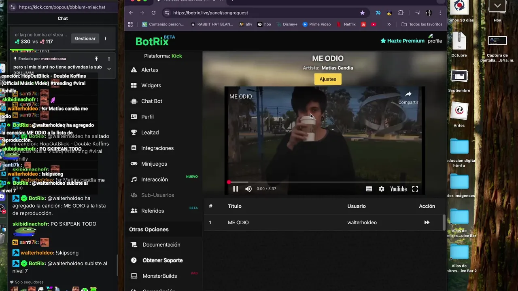
Task: Click the BotRix logo
Action: tap(152, 41)
